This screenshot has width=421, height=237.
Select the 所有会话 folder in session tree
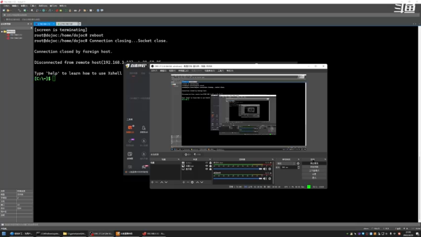pos(11,32)
